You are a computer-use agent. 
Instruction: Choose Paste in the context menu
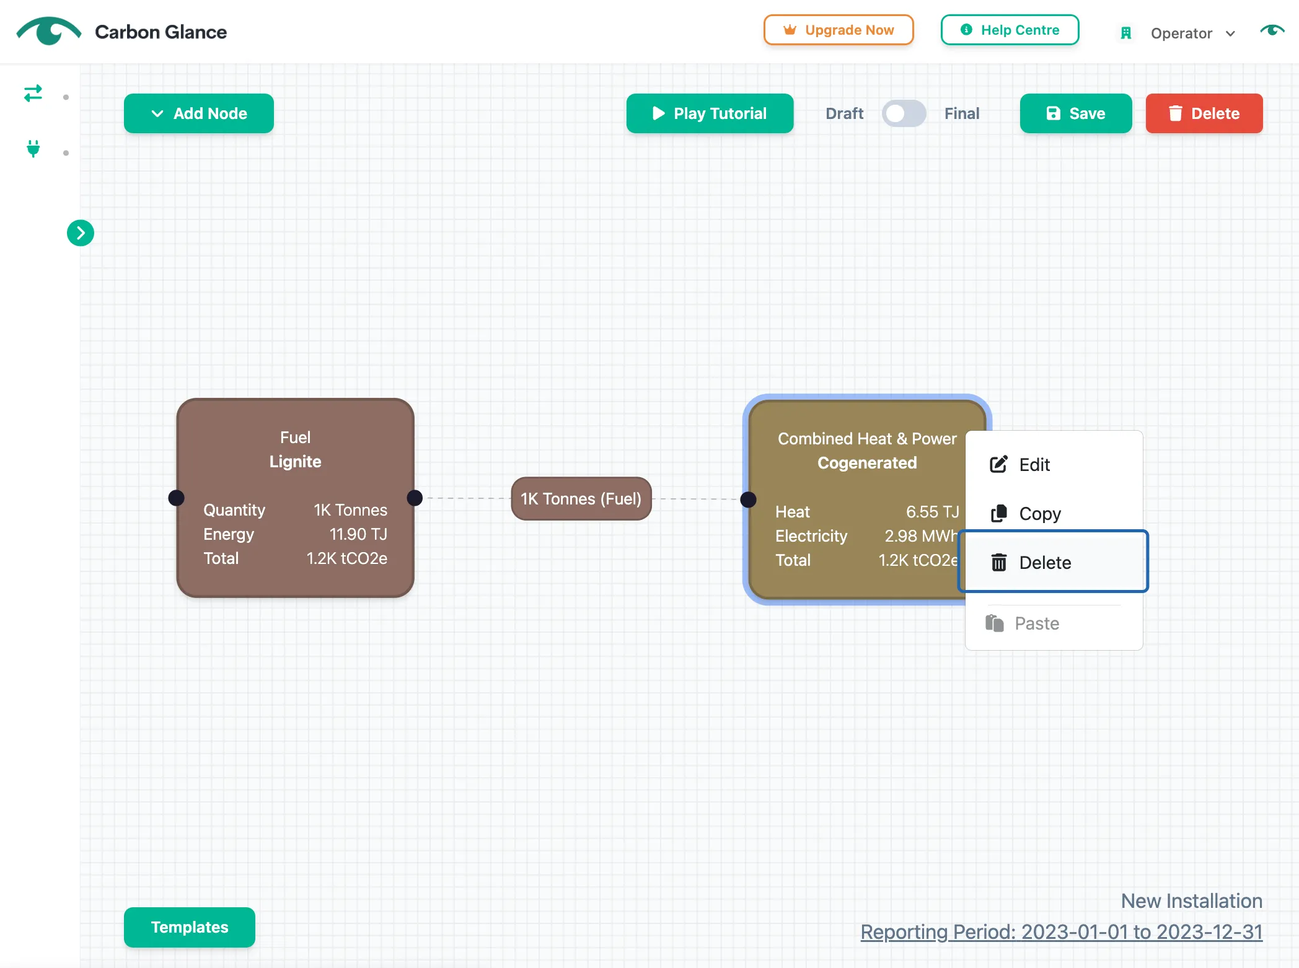(1054, 623)
